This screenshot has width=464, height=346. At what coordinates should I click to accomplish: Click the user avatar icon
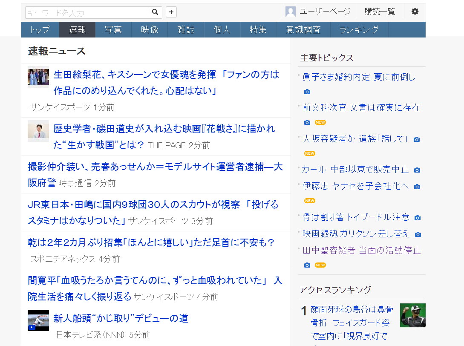pyautogui.click(x=291, y=12)
